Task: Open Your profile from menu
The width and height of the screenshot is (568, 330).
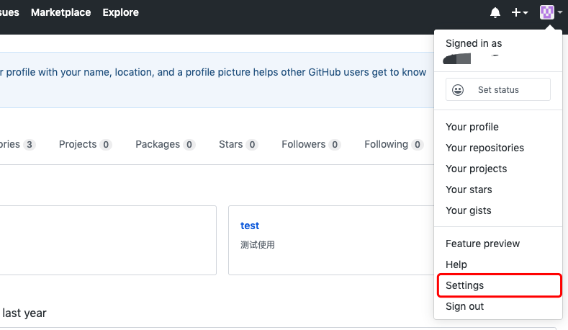Action: (472, 127)
